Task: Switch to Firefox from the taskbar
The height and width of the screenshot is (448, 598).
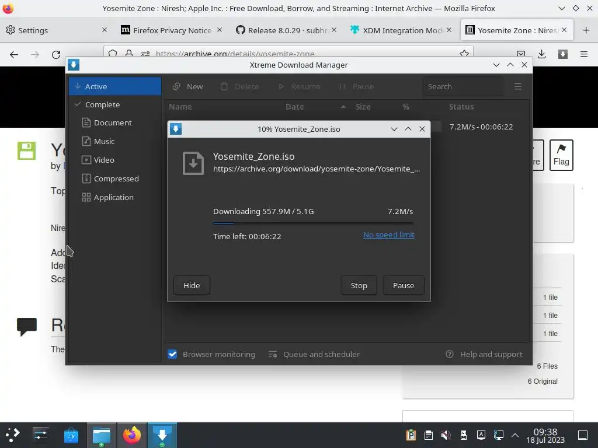Action: [x=132, y=435]
